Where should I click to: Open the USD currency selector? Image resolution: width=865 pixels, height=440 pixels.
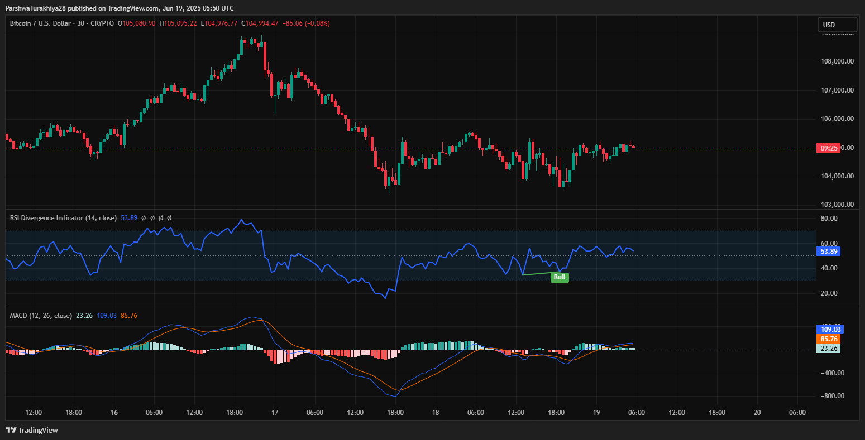[837, 25]
